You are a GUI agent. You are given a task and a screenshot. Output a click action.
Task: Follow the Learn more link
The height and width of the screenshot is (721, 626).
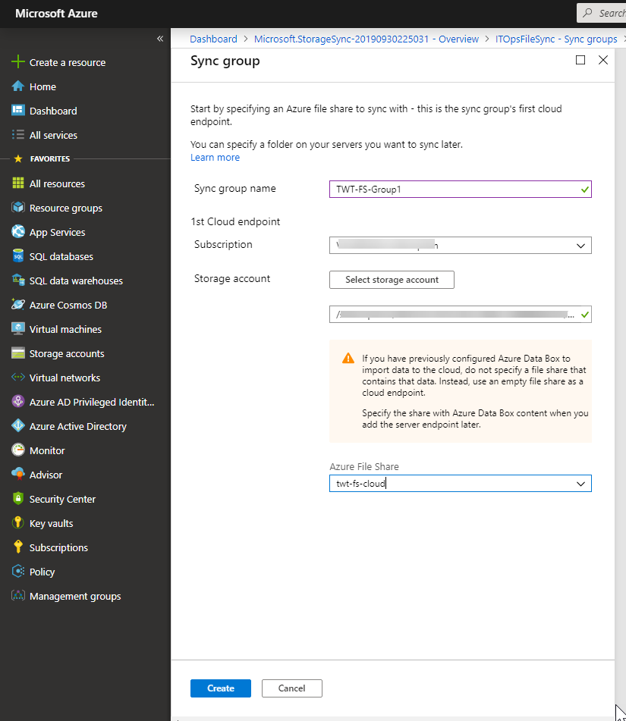coord(215,157)
